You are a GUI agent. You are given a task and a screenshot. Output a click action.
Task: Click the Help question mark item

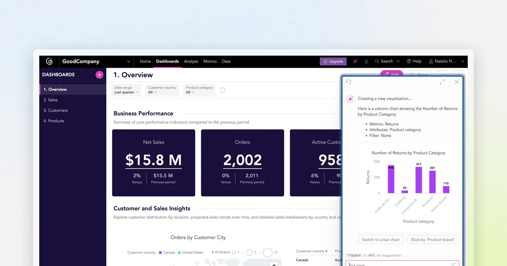coord(414,61)
